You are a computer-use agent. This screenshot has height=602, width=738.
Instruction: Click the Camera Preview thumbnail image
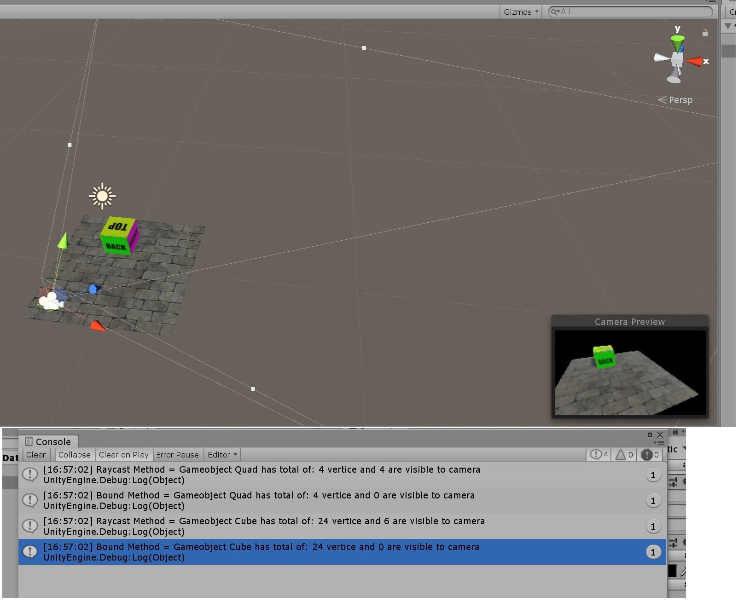coord(630,372)
